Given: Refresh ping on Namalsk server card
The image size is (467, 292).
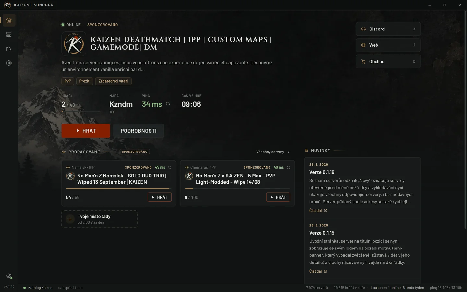Looking at the screenshot, I should click(x=170, y=168).
